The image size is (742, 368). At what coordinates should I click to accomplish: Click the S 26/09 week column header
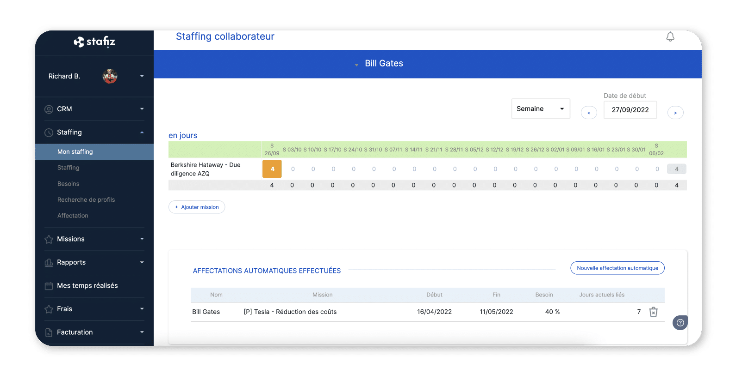(272, 150)
